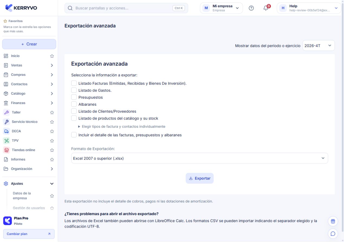Check the Listado Facturas checkbox
344x242 pixels.
[x=74, y=83]
